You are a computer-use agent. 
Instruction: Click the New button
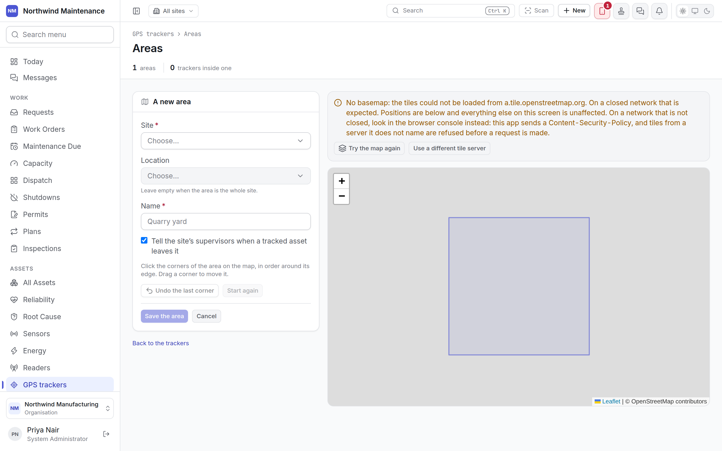574,11
